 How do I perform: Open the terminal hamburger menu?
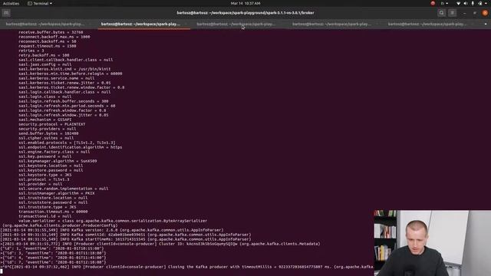pyautogui.click(x=452, y=13)
